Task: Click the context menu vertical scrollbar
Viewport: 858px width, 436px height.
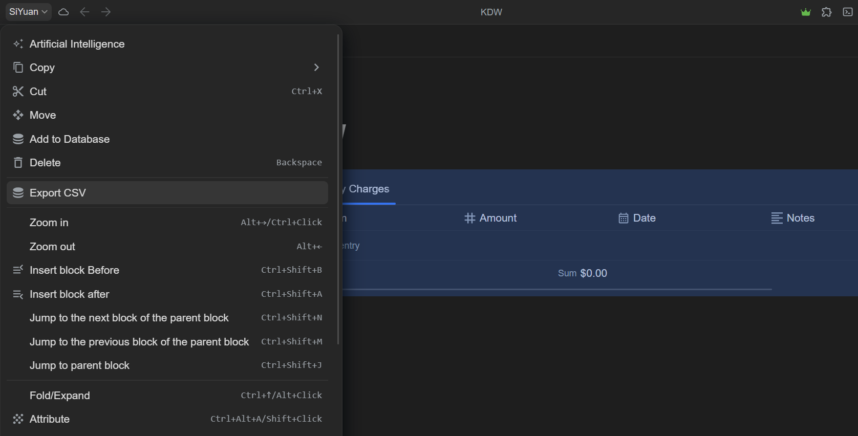Action: pyautogui.click(x=338, y=189)
